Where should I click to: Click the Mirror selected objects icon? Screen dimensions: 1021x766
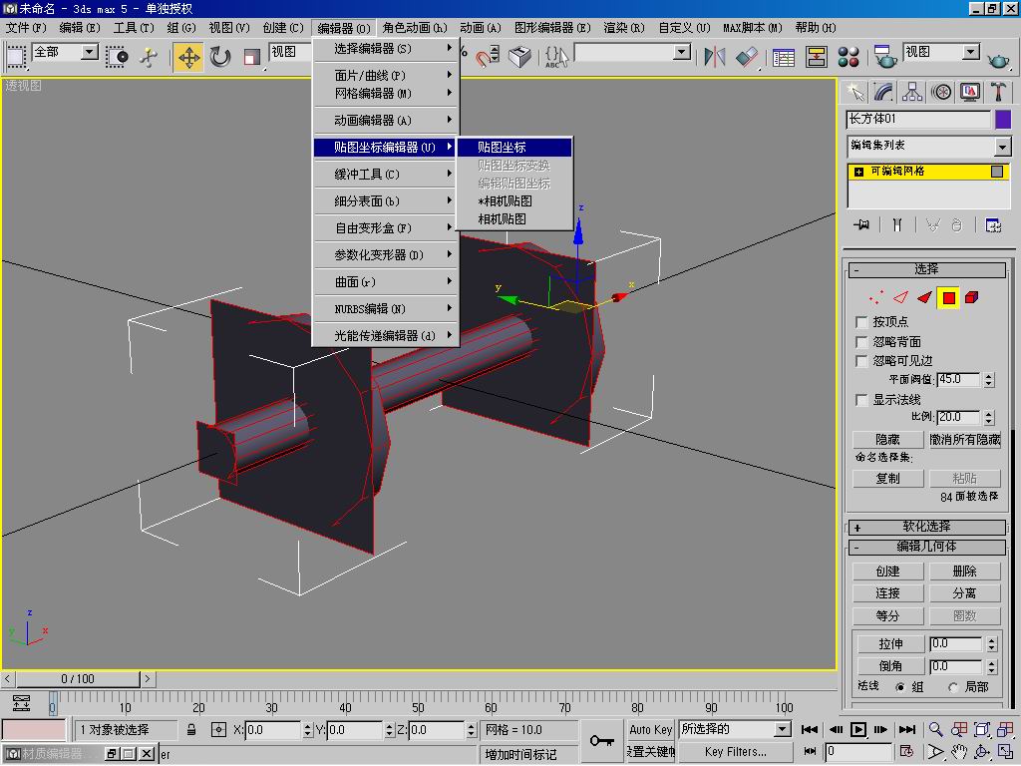(714, 56)
